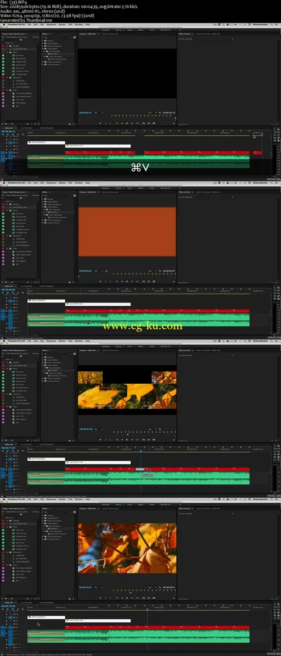281x656 pixels.
Task: Open the Premiere Pro CC menu in the orange-matte frame
Action: click(x=16, y=183)
